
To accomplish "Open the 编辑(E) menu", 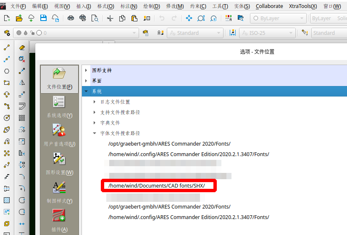I will pos(40,6).
